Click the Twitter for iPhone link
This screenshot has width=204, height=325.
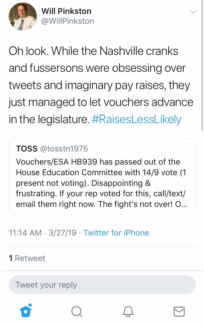(x=116, y=233)
